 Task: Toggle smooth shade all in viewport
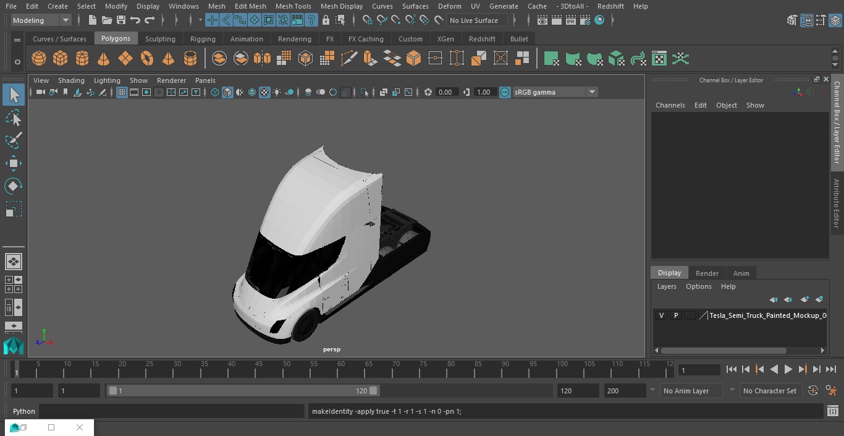(227, 92)
